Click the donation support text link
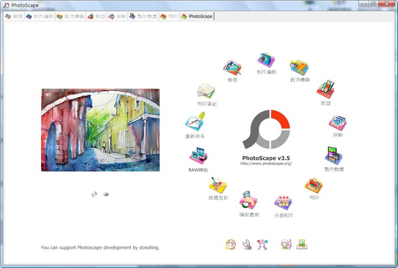The height and width of the screenshot is (268, 398). tap(100, 247)
